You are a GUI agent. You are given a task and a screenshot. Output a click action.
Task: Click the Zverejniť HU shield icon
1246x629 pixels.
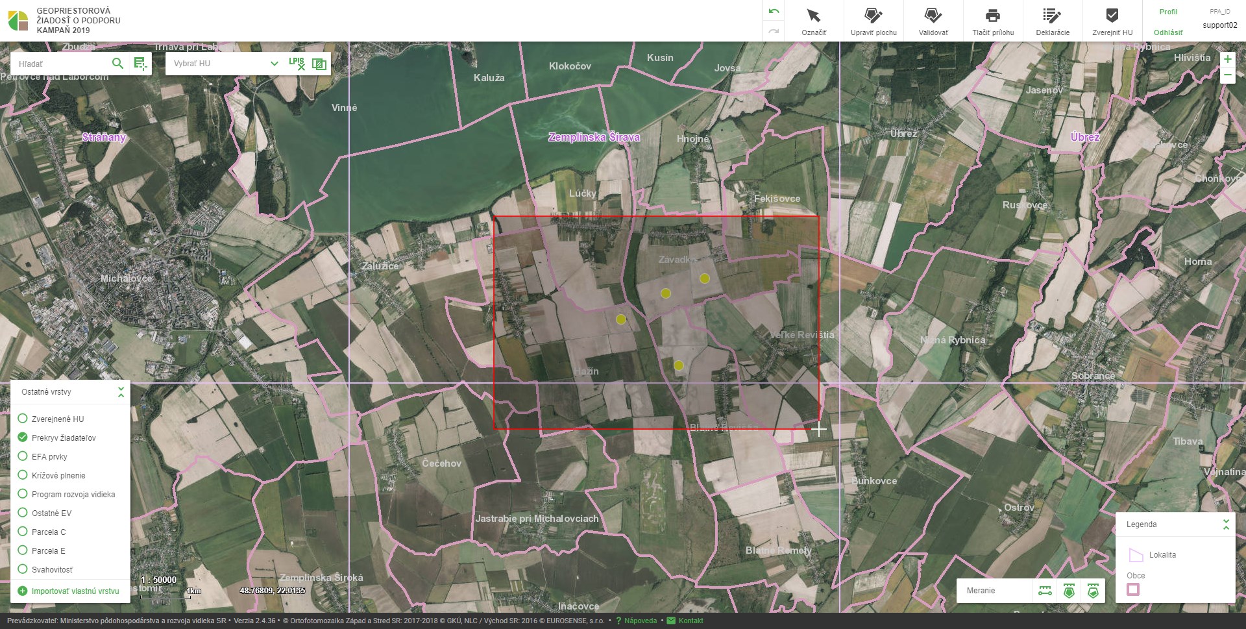point(1112,16)
